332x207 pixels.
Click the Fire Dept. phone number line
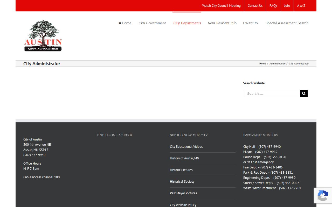click(x=263, y=167)
